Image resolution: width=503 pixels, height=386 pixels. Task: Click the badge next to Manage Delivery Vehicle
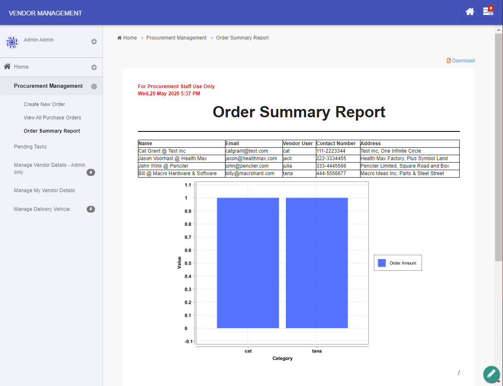click(91, 209)
